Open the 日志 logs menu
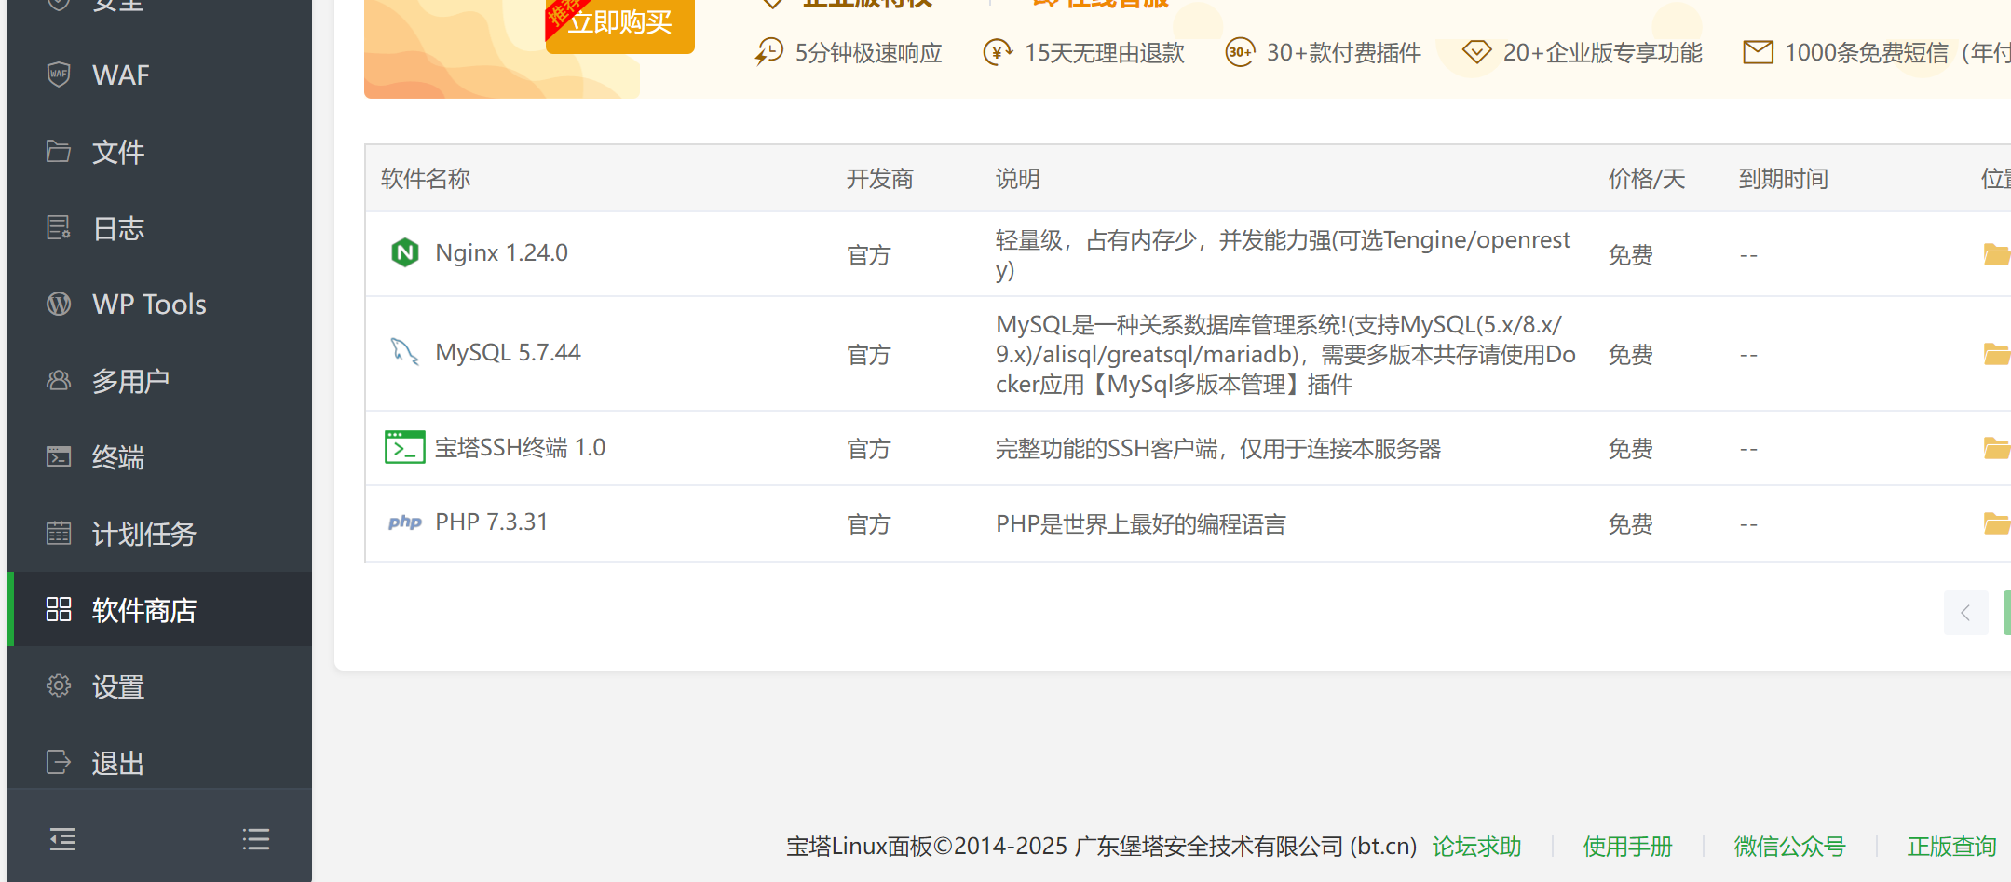The width and height of the screenshot is (2011, 882). [159, 228]
